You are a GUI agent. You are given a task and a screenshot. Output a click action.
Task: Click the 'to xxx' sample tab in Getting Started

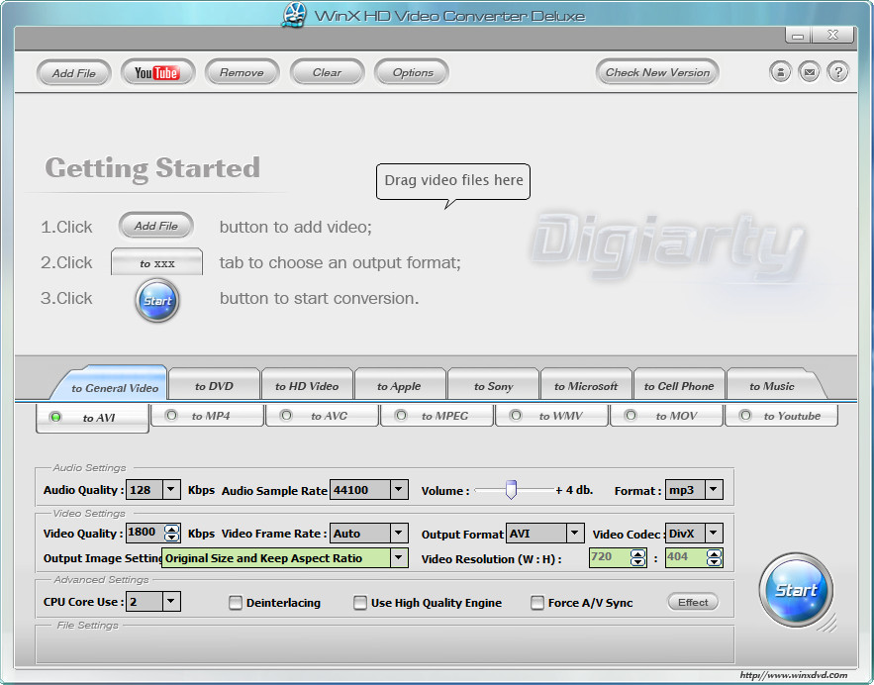156,262
